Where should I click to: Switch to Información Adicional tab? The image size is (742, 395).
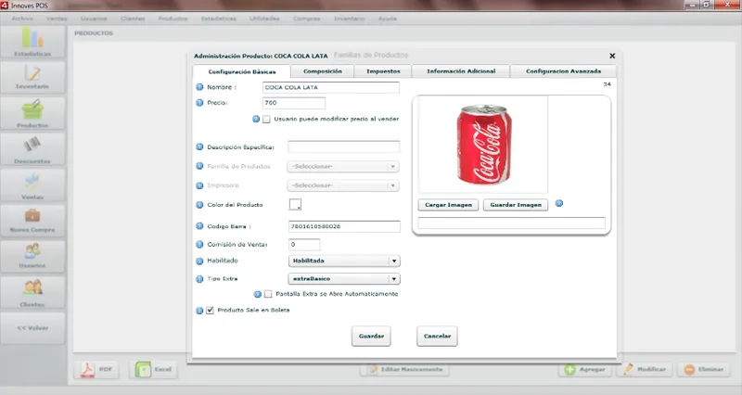tap(461, 71)
